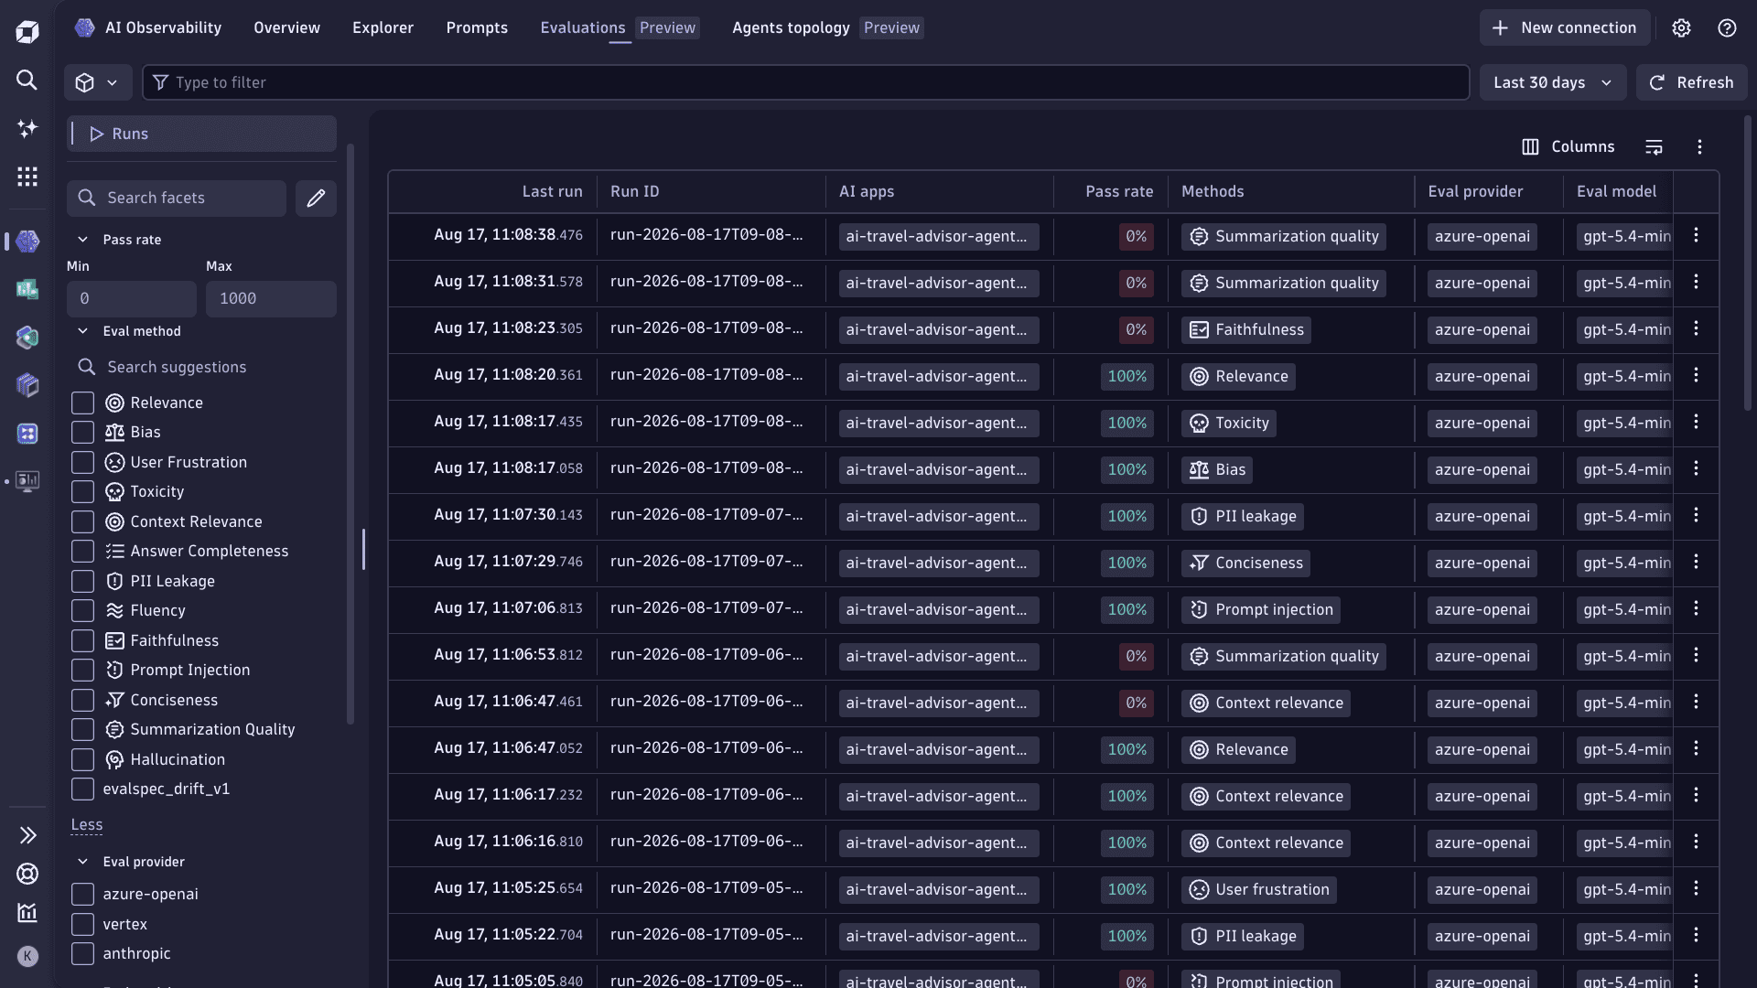Switch to the Explorer tab
The width and height of the screenshot is (1757, 988).
[383, 27]
